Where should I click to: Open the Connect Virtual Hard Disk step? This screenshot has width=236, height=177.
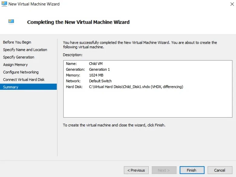pyautogui.click(x=24, y=79)
